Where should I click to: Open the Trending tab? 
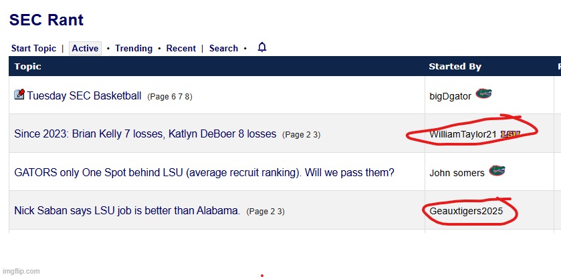(134, 49)
